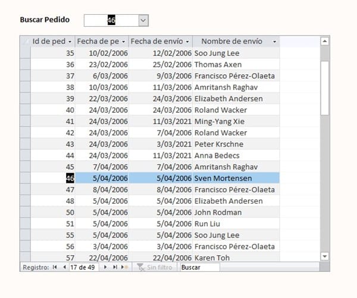The width and height of the screenshot is (357, 298).
Task: Go to the next record
Action: [106, 268]
